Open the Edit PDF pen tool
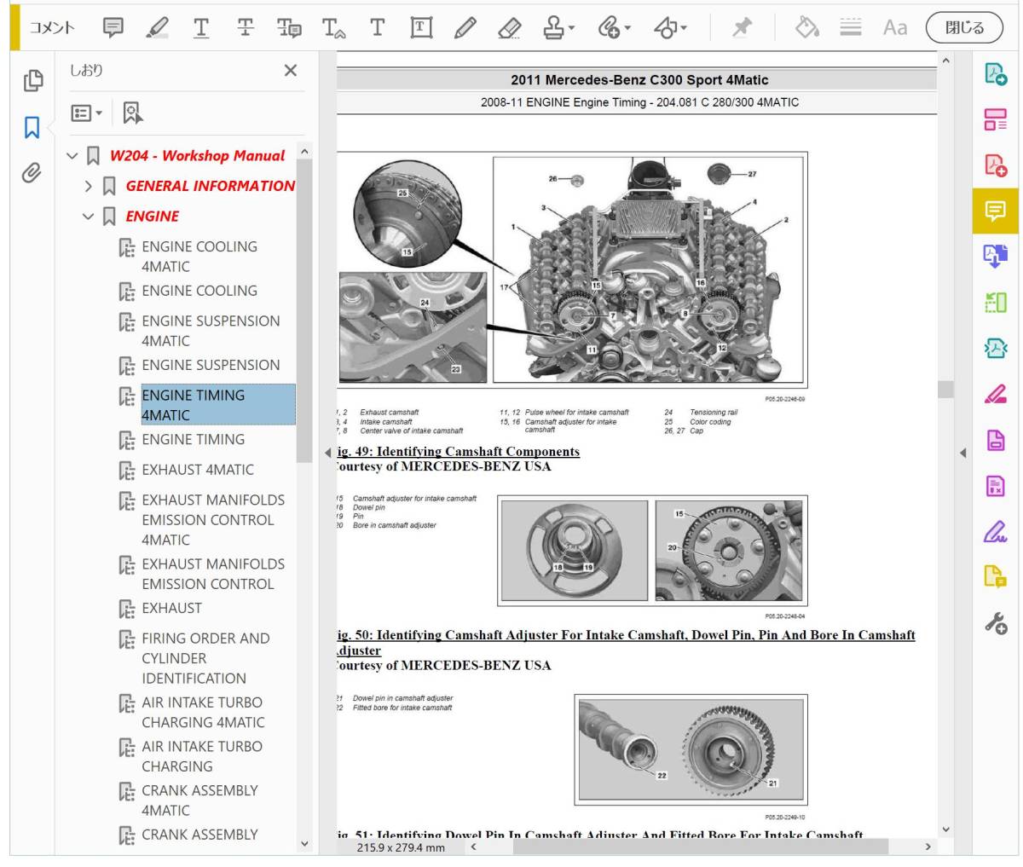The height and width of the screenshot is (867, 1023). tap(996, 394)
